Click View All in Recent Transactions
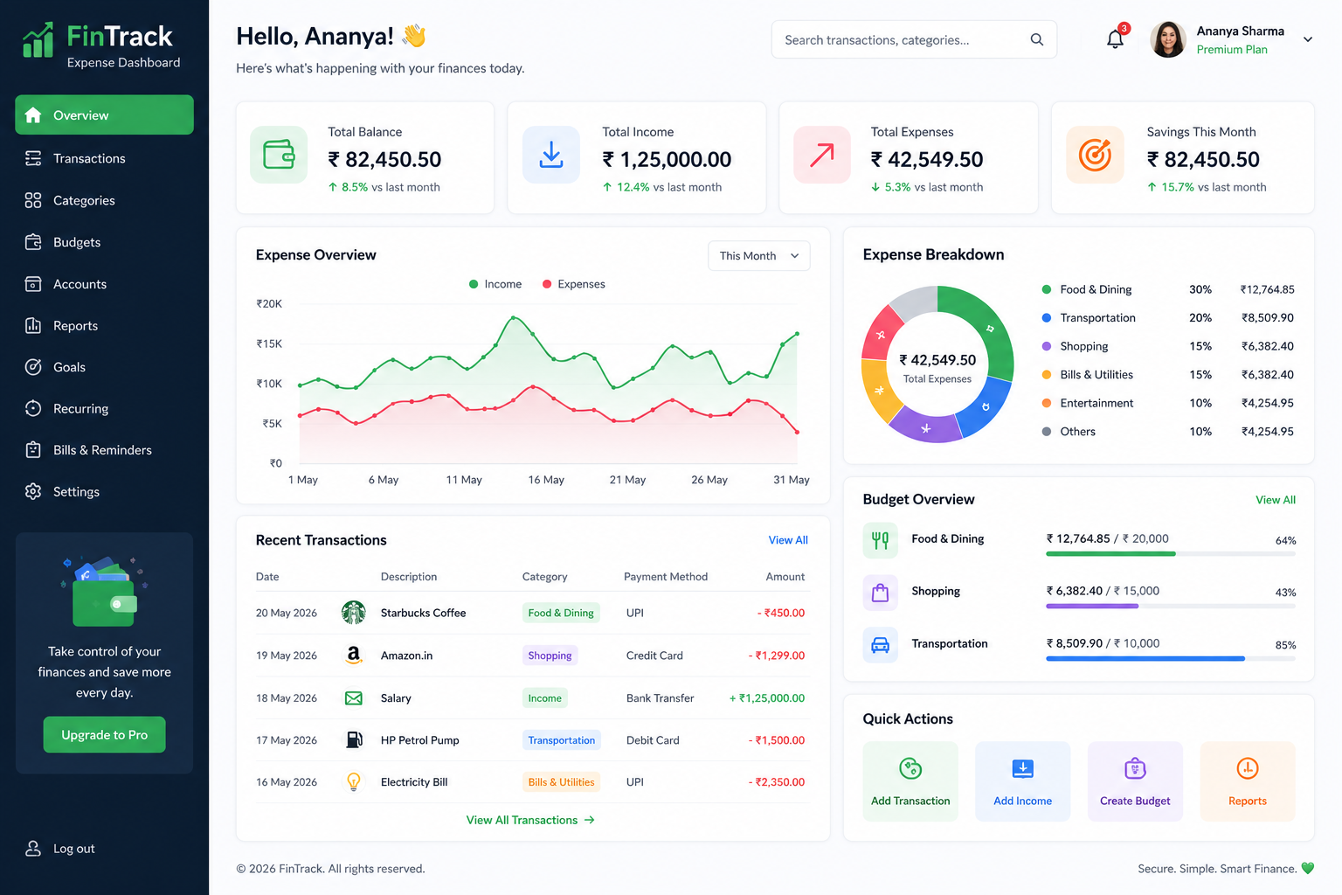 [x=788, y=540]
